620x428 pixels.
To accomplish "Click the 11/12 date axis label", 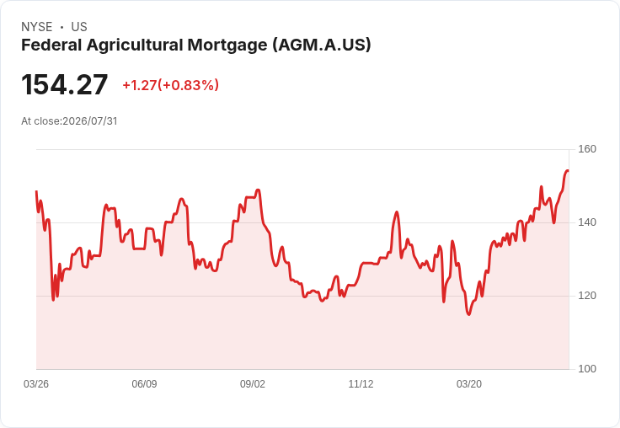I will click(x=361, y=383).
